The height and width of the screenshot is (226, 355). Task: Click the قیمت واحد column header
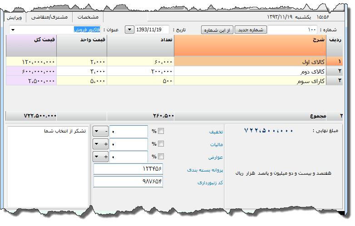coord(82,46)
